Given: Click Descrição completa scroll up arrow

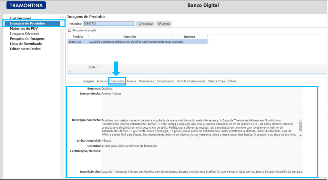Looking at the screenshot, I should [300, 120].
